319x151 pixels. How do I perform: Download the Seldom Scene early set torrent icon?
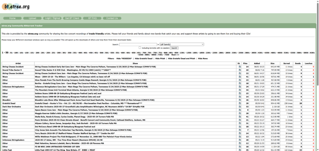point(240,93)
